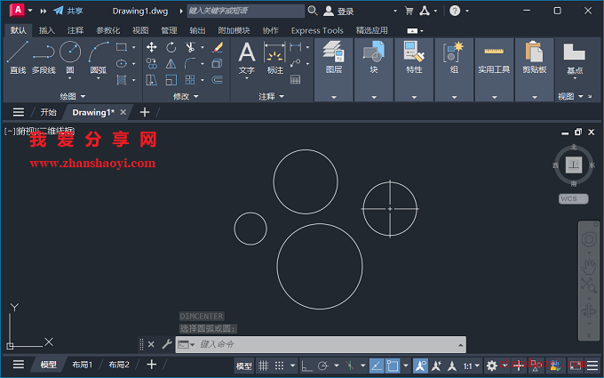604x378 pixels.
Task: Activate the Scale tool
Action: pyautogui.click(x=171, y=80)
